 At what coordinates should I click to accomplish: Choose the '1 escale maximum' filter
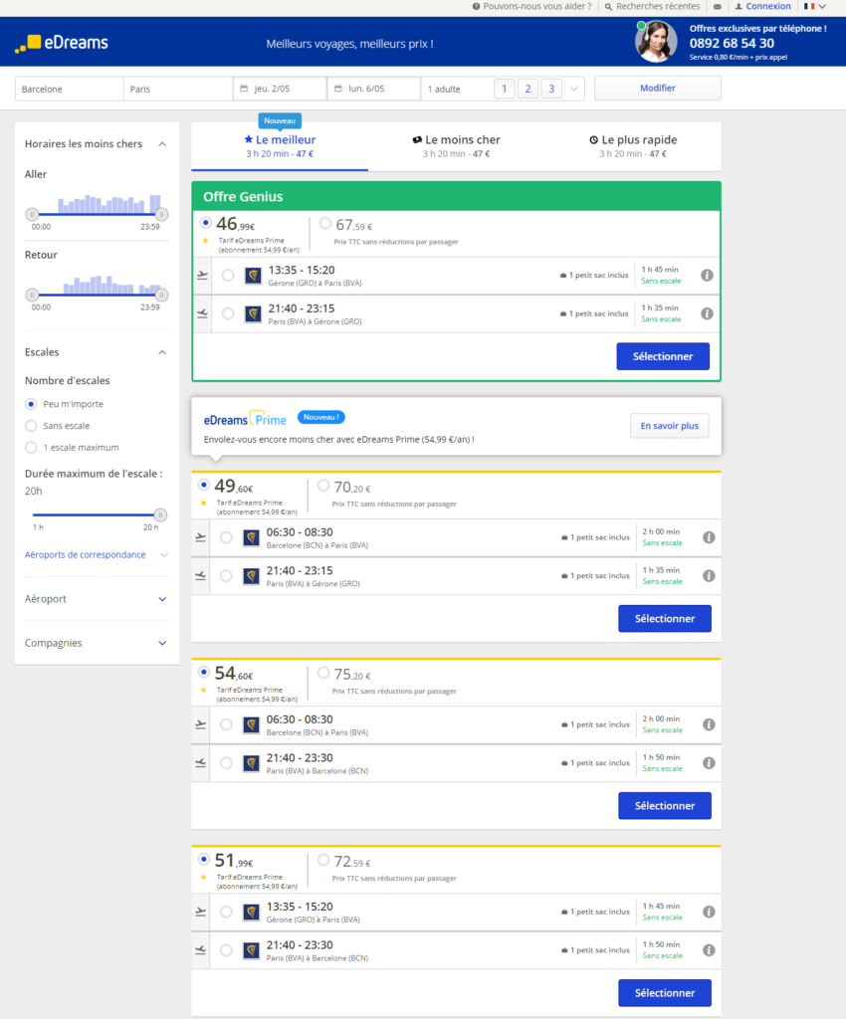31,448
